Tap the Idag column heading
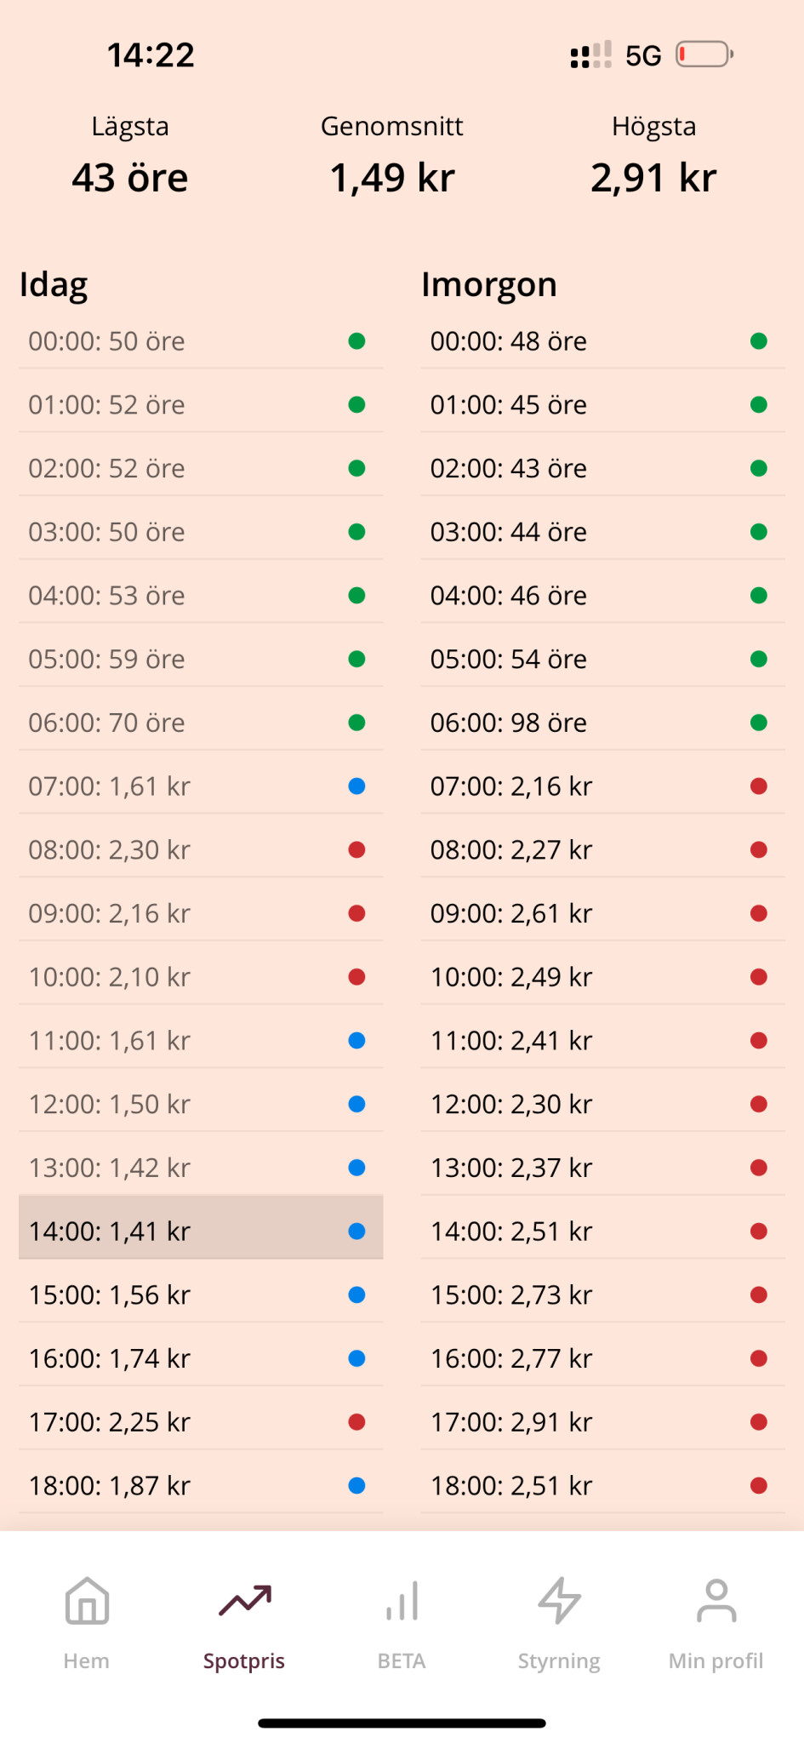Image resolution: width=804 pixels, height=1743 pixels. tap(54, 284)
